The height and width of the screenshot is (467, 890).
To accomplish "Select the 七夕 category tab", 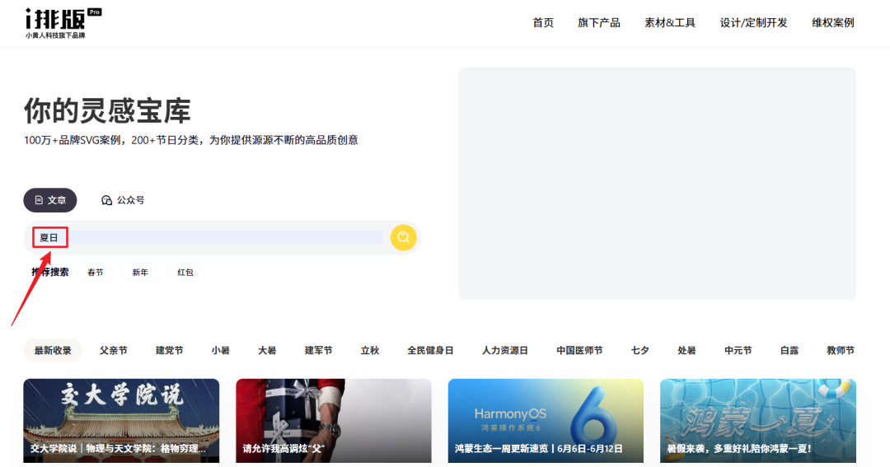I will click(640, 351).
